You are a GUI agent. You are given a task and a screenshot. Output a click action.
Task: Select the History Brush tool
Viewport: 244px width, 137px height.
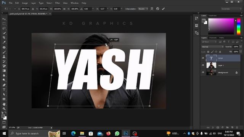(4, 61)
